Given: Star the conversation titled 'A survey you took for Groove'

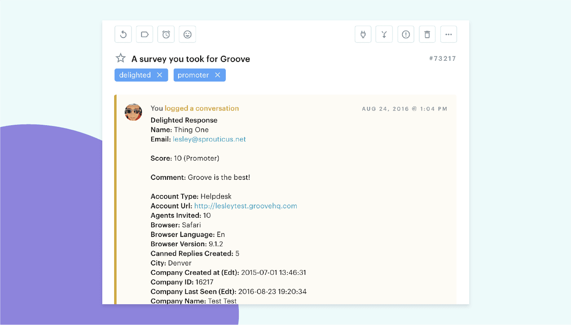Looking at the screenshot, I should 120,58.
